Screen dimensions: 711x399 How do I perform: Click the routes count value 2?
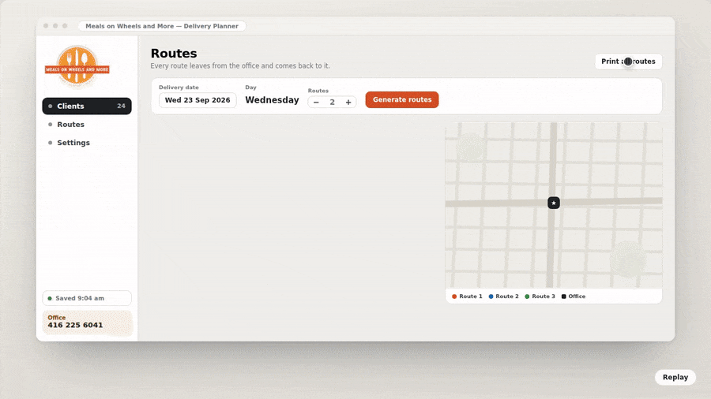332,103
